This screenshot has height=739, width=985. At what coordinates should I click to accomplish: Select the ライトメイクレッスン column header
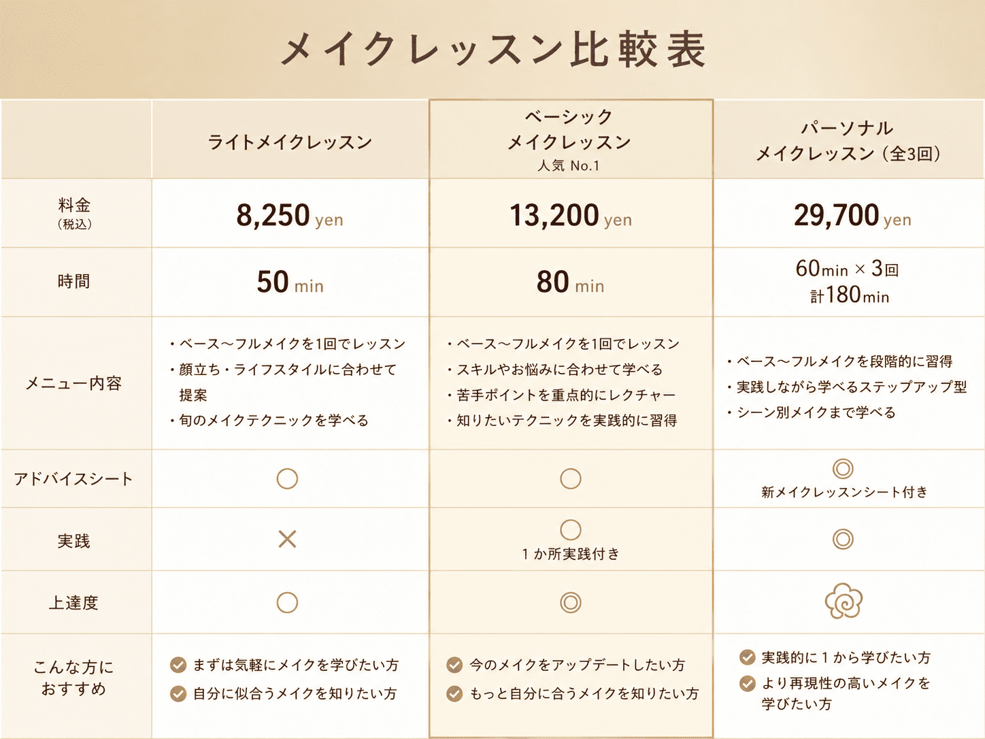click(290, 142)
